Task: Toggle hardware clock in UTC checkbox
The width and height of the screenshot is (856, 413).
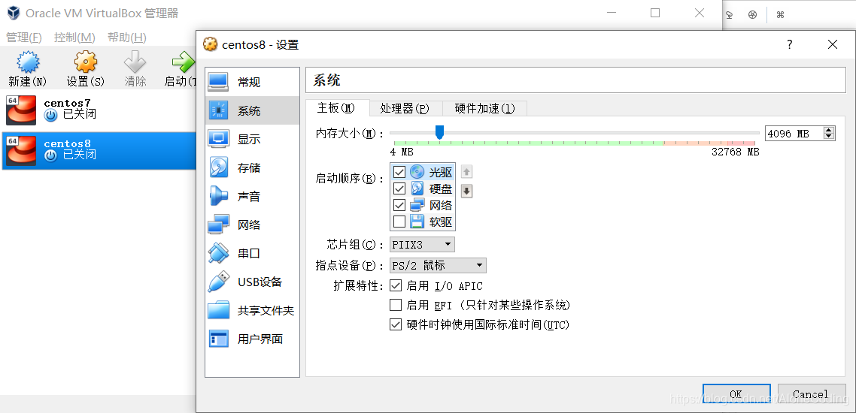Action: (x=395, y=324)
